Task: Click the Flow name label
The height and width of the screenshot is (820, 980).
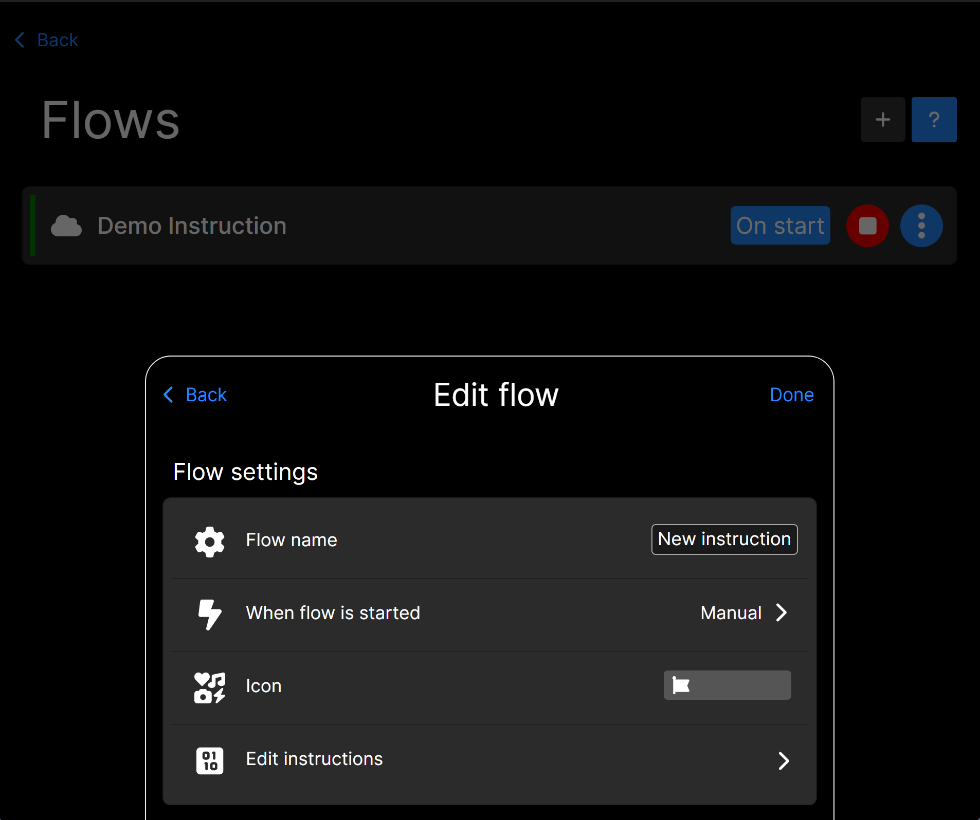Action: click(292, 541)
